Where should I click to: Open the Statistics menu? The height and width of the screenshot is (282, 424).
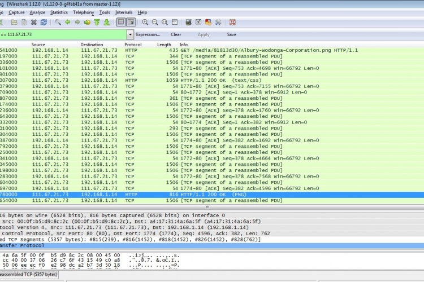click(x=59, y=12)
